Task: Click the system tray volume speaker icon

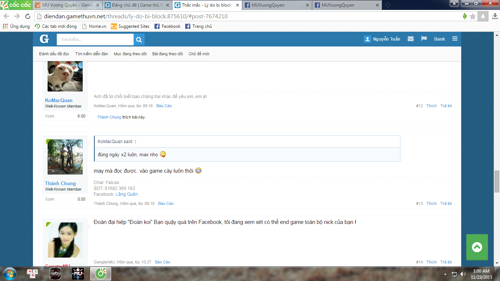Action: coord(463,274)
